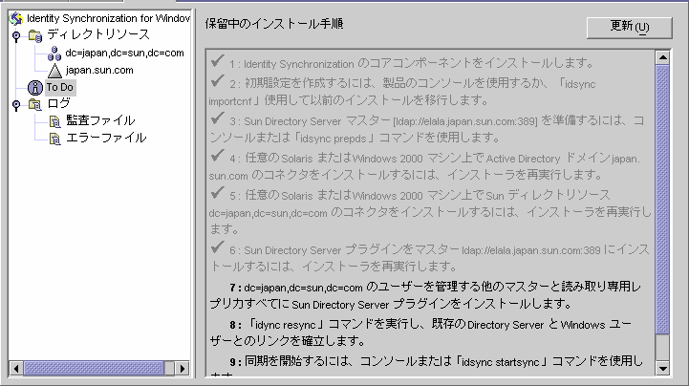Click the checkmark beside step 6
Image resolution: width=689 pixels, height=386 pixels.
[x=217, y=247]
